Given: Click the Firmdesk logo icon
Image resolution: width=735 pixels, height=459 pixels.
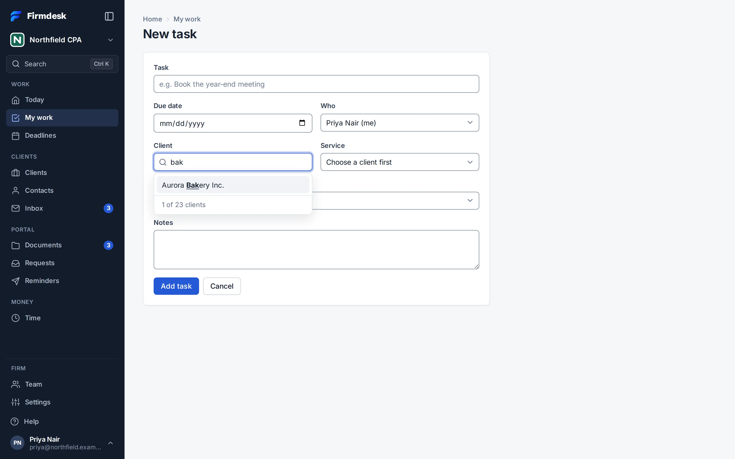Looking at the screenshot, I should (16, 16).
